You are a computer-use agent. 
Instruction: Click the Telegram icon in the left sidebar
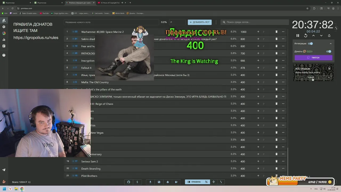click(4, 170)
